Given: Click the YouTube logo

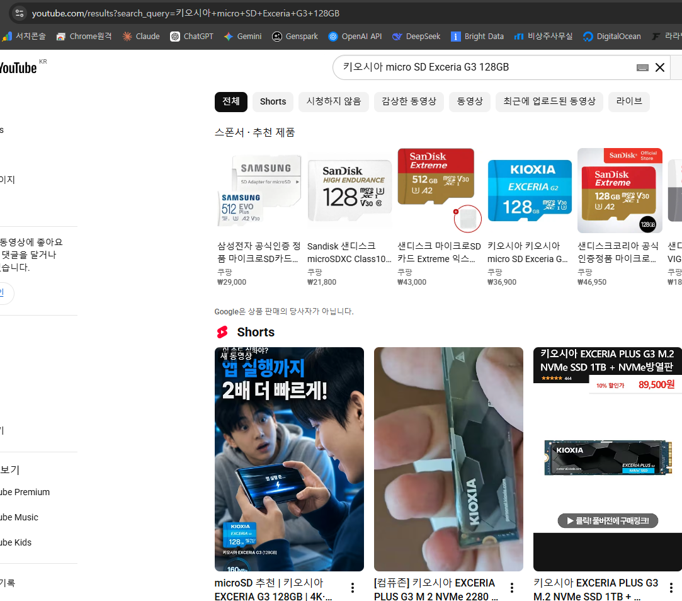Looking at the screenshot, I should pos(18,67).
